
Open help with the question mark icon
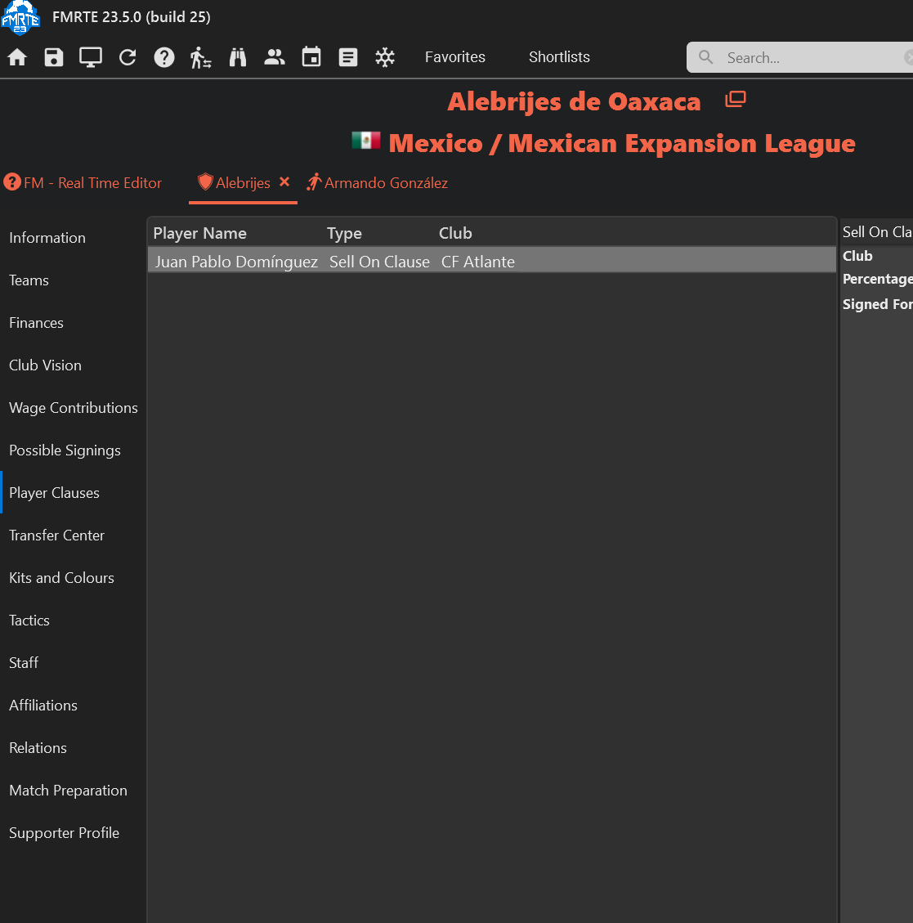pyautogui.click(x=164, y=57)
